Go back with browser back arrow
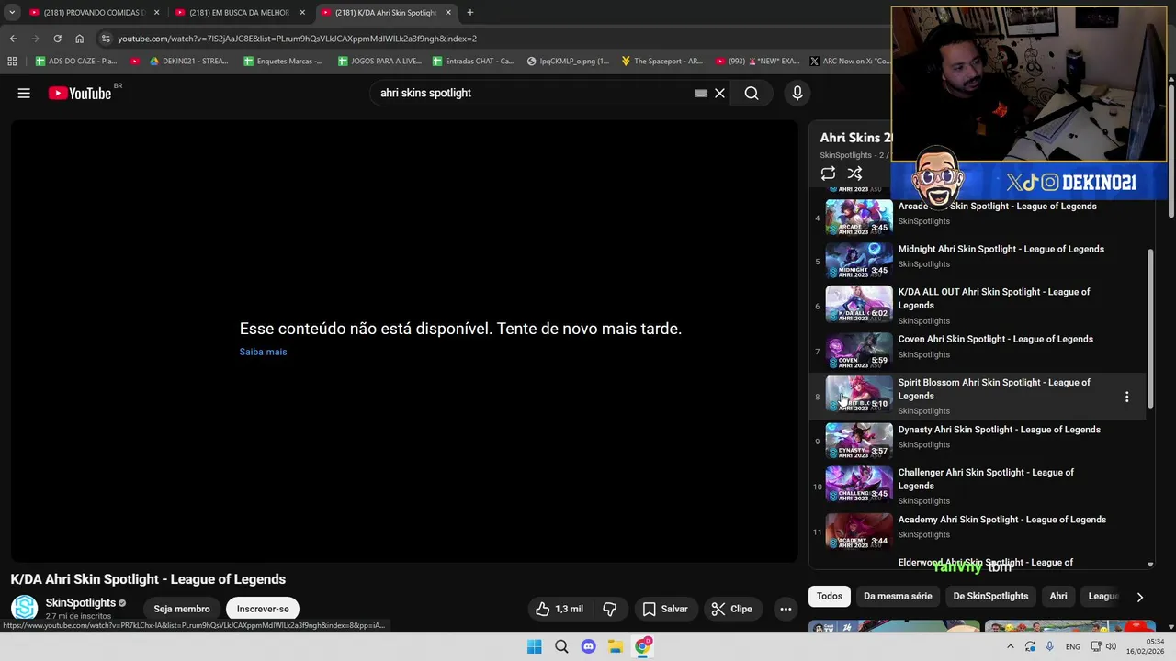 coord(13,39)
